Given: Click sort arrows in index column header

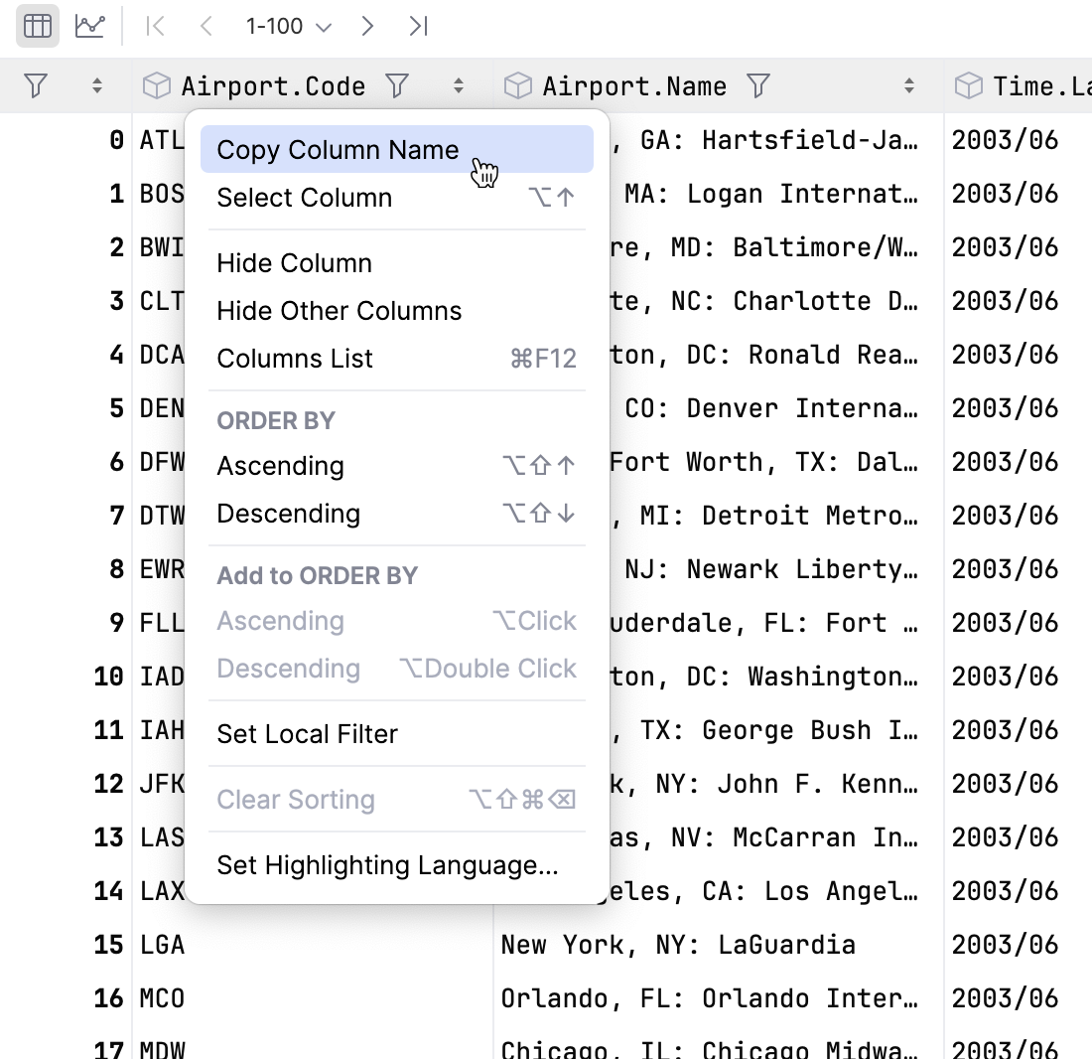Looking at the screenshot, I should [97, 85].
